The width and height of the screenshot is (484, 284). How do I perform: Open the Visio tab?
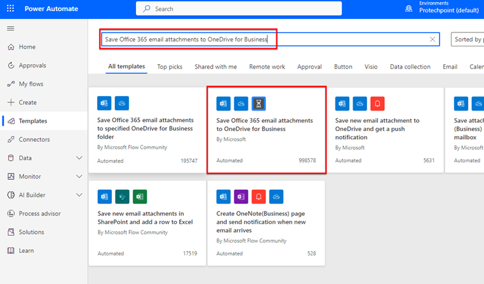point(371,67)
